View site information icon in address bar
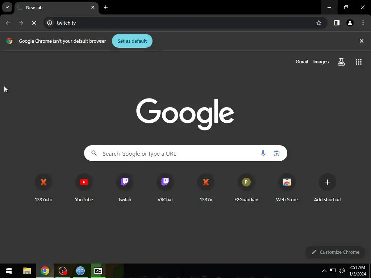Image resolution: width=371 pixels, height=278 pixels. 49,23
